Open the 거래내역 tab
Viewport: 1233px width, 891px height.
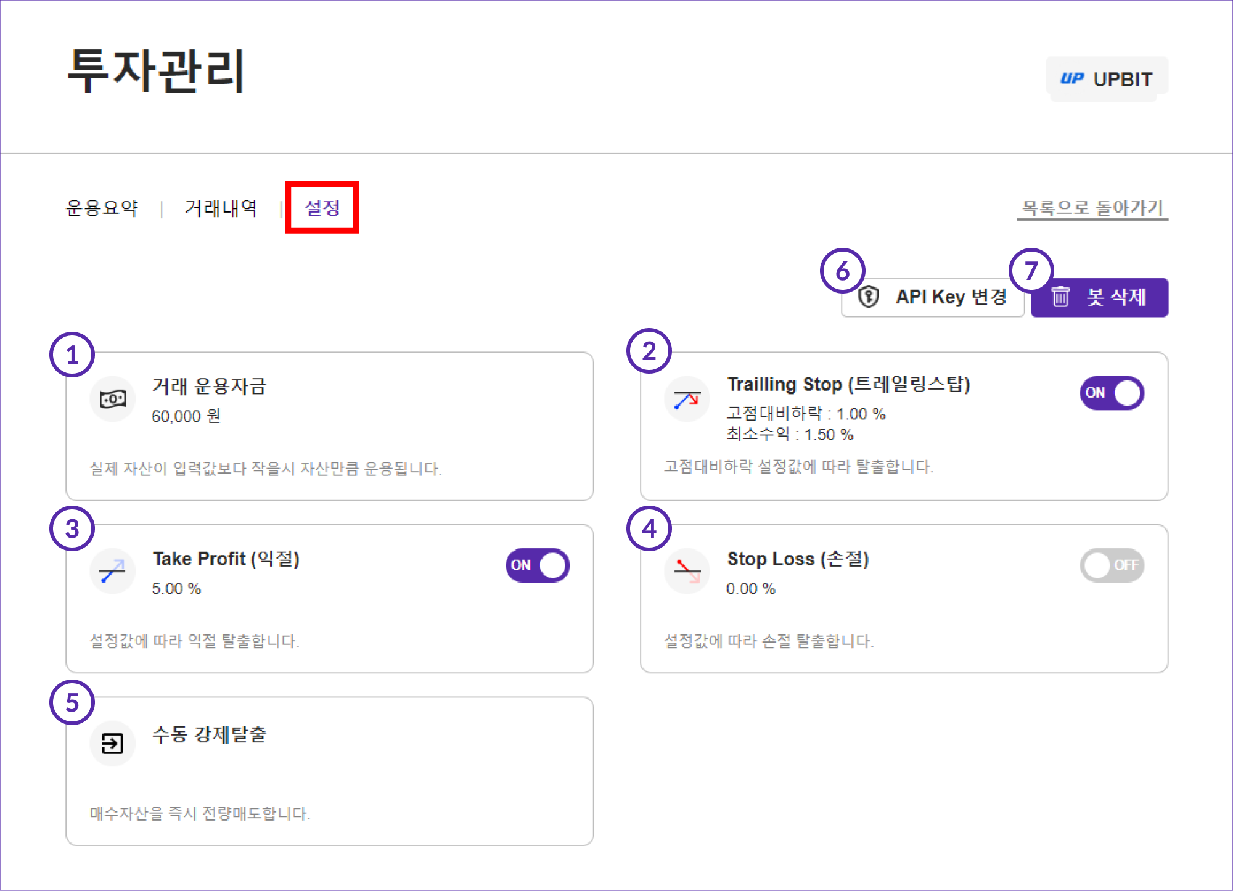221,208
